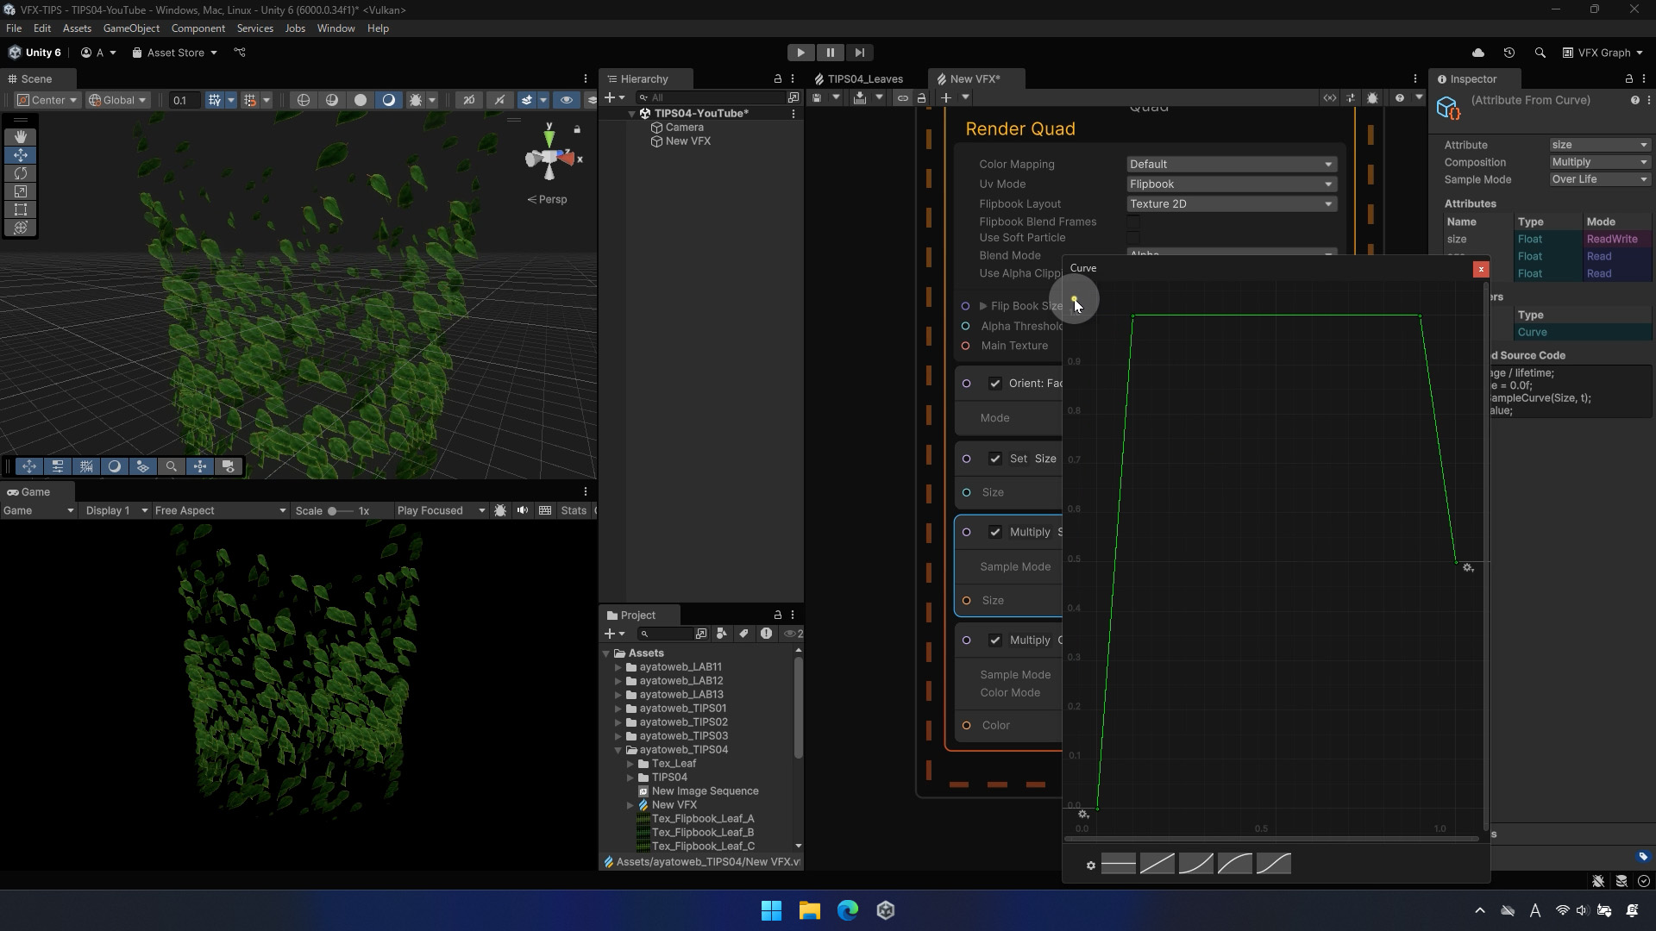The width and height of the screenshot is (1656, 931).
Task: Close the Curve editor window
Action: point(1481,269)
